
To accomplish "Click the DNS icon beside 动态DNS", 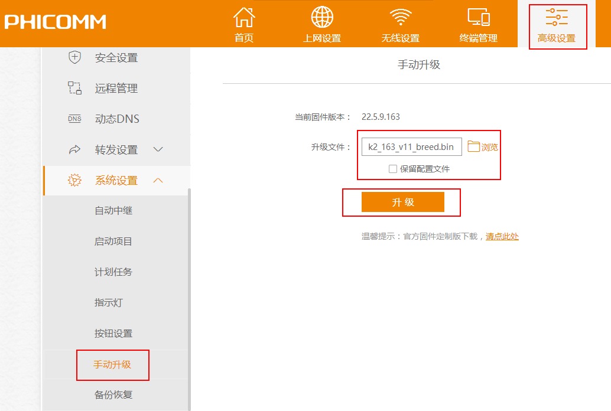I will [x=74, y=119].
